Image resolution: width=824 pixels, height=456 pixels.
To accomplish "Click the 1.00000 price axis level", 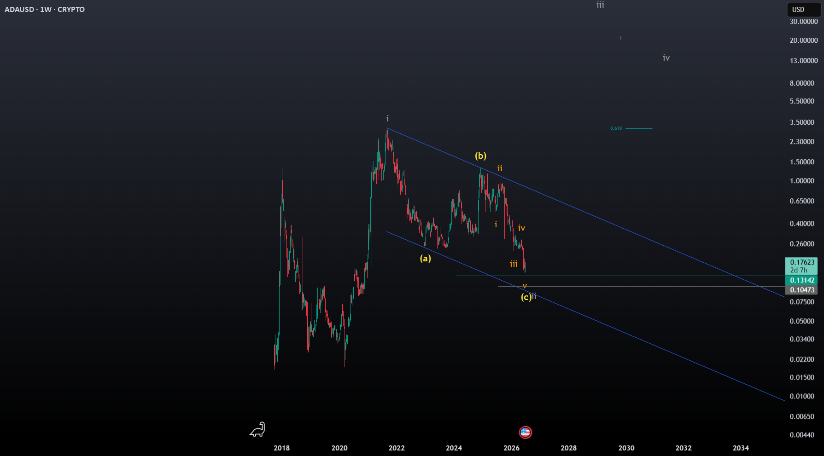I will [802, 181].
